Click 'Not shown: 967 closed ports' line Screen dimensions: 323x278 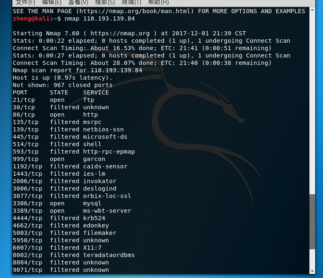(63, 85)
